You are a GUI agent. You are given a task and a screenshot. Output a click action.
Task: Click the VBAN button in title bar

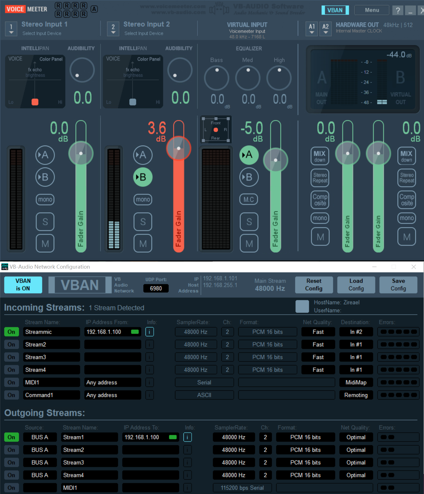(335, 10)
